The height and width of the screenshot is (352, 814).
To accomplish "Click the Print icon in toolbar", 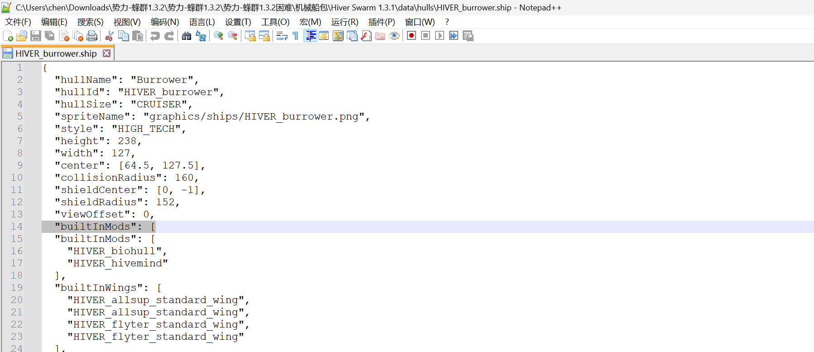I will click(92, 36).
